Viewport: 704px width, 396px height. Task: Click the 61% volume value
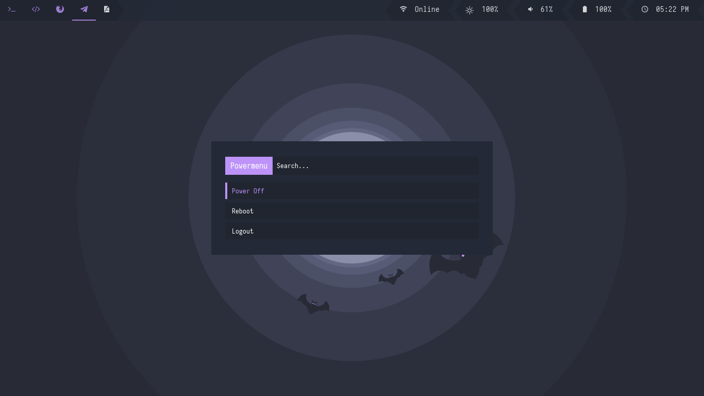[x=547, y=9]
